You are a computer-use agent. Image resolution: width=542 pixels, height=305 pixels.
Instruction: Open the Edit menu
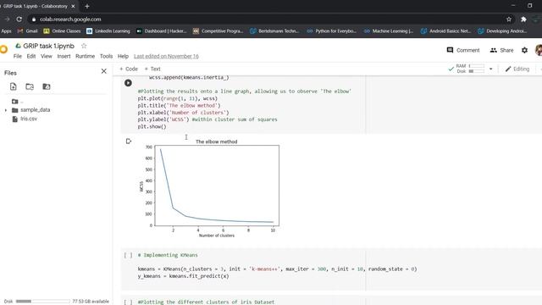(x=31, y=56)
